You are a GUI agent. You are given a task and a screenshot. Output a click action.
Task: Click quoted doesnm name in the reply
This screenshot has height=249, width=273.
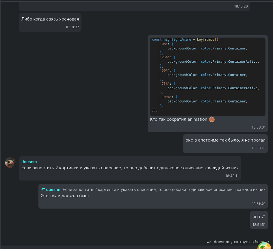(x=54, y=189)
